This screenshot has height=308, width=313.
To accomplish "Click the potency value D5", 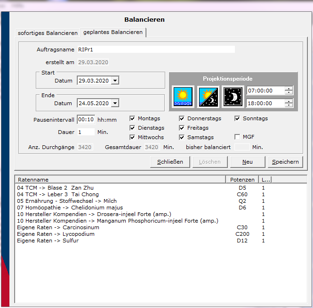I will tap(242, 188).
